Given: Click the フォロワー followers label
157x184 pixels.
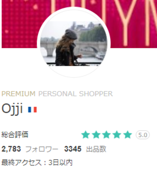Looking at the screenshot, I should tap(42, 149).
